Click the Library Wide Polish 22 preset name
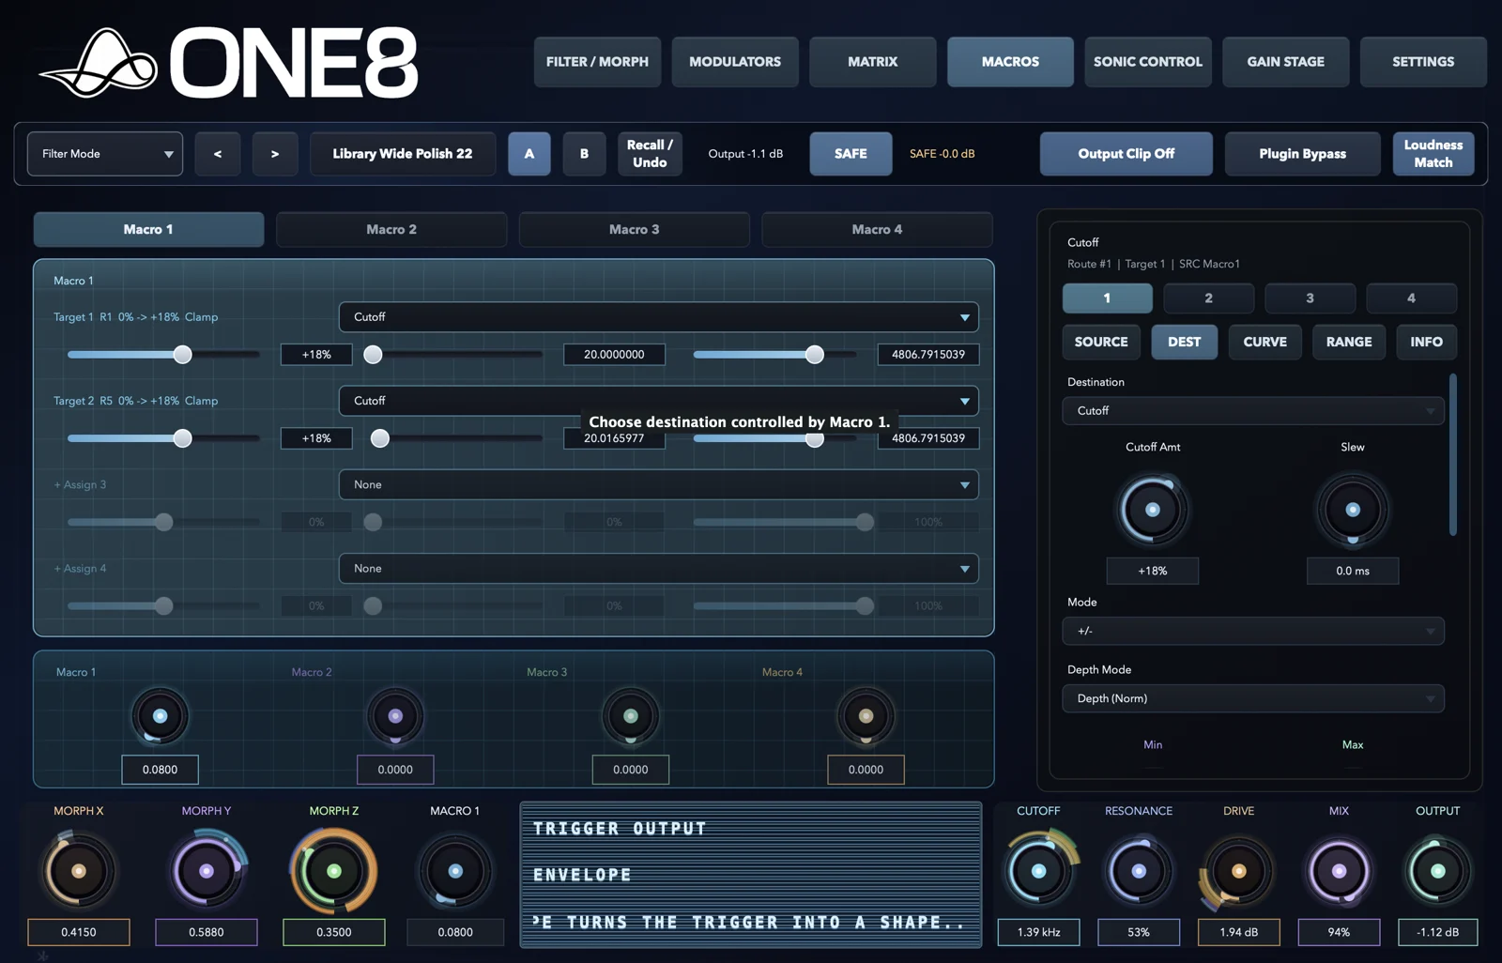Screen dimensions: 1502x963 (x=403, y=154)
